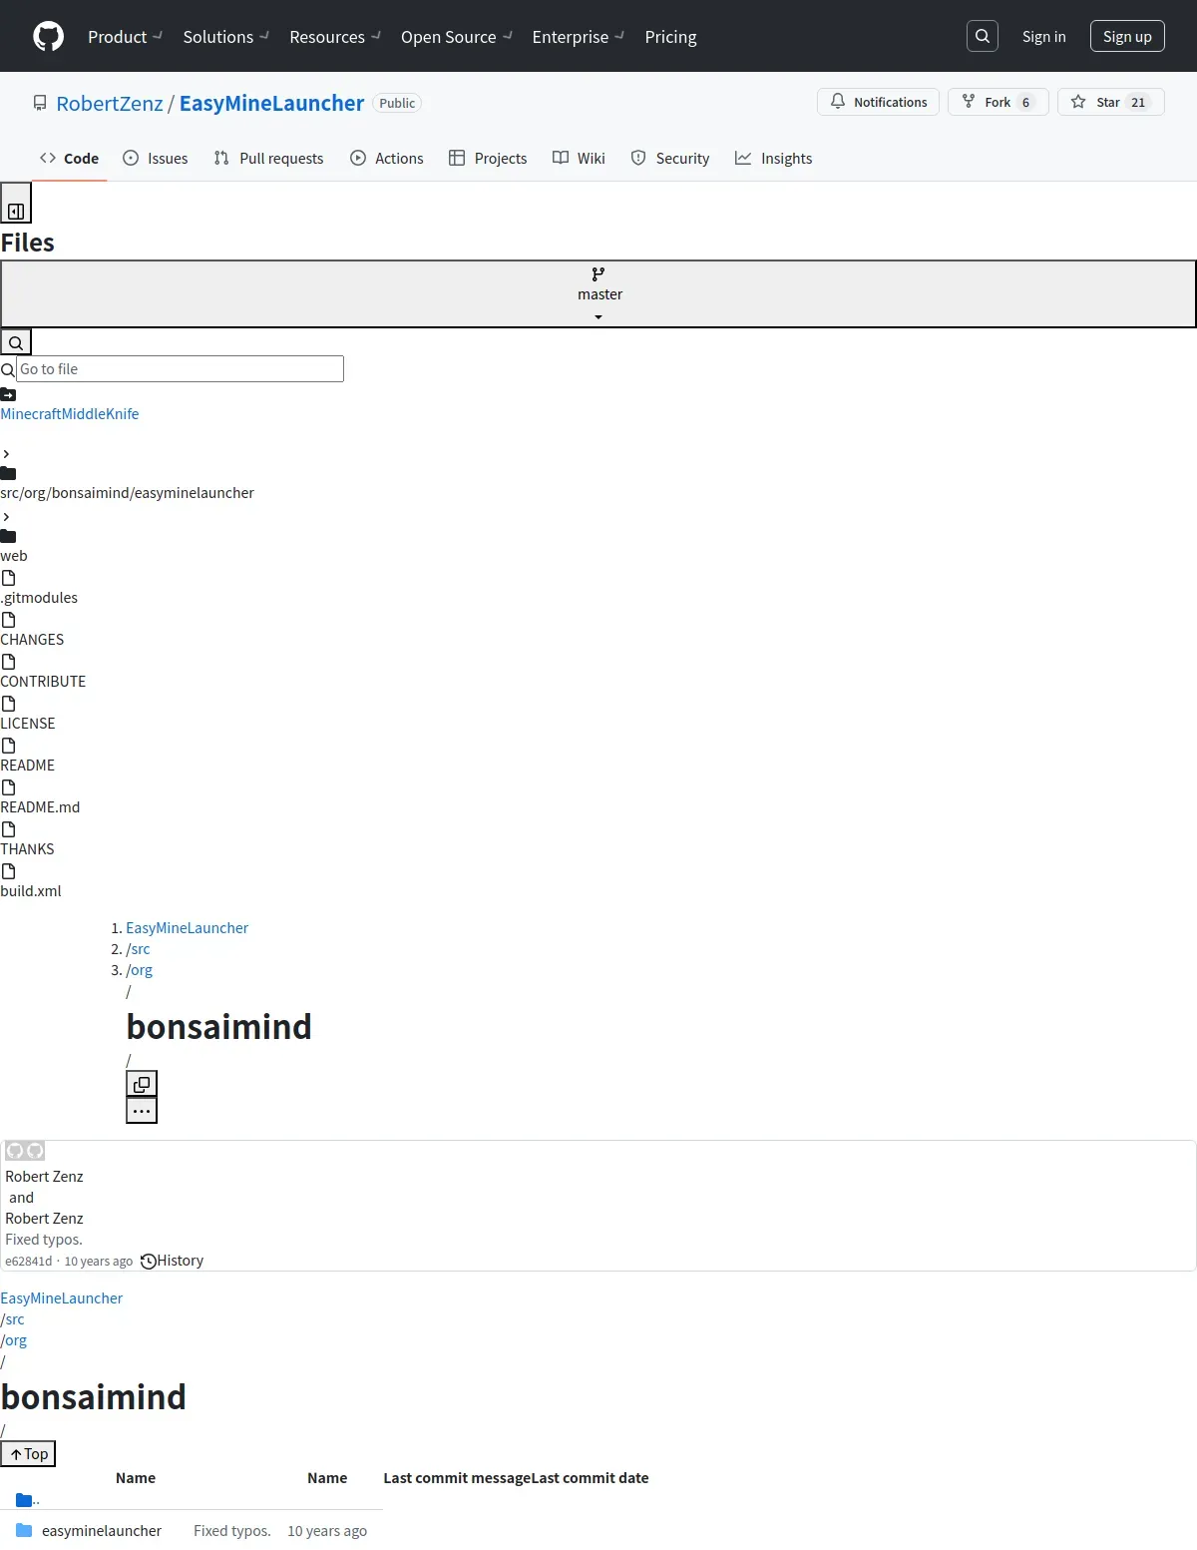Click the Sign up button
Screen dimensions: 1197x1550
[x=1127, y=36]
